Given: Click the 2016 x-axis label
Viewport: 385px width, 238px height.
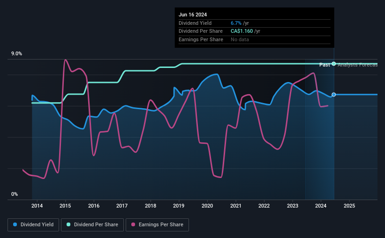Looking at the screenshot, I should pyautogui.click(x=94, y=206).
